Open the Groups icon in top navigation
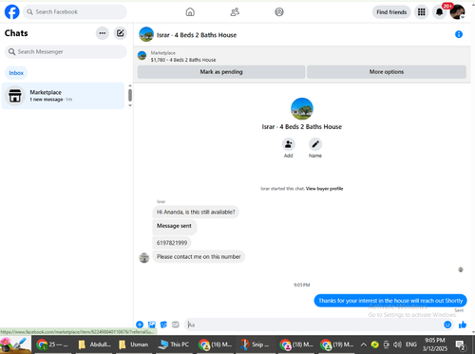The image size is (475, 354). click(279, 12)
